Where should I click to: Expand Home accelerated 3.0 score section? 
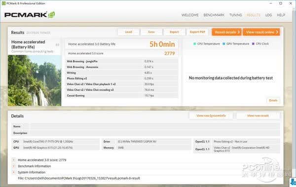tap(14, 160)
